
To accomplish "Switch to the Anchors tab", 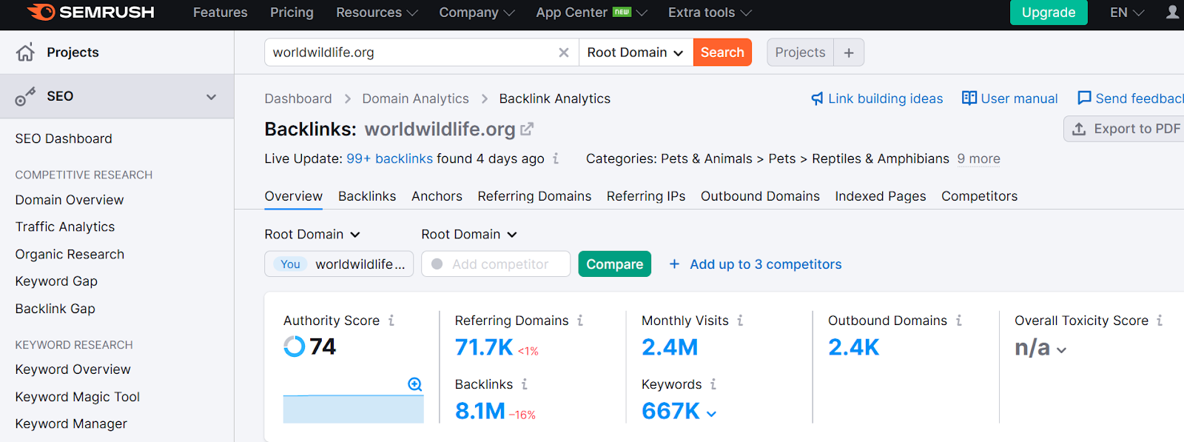I will click(x=437, y=196).
